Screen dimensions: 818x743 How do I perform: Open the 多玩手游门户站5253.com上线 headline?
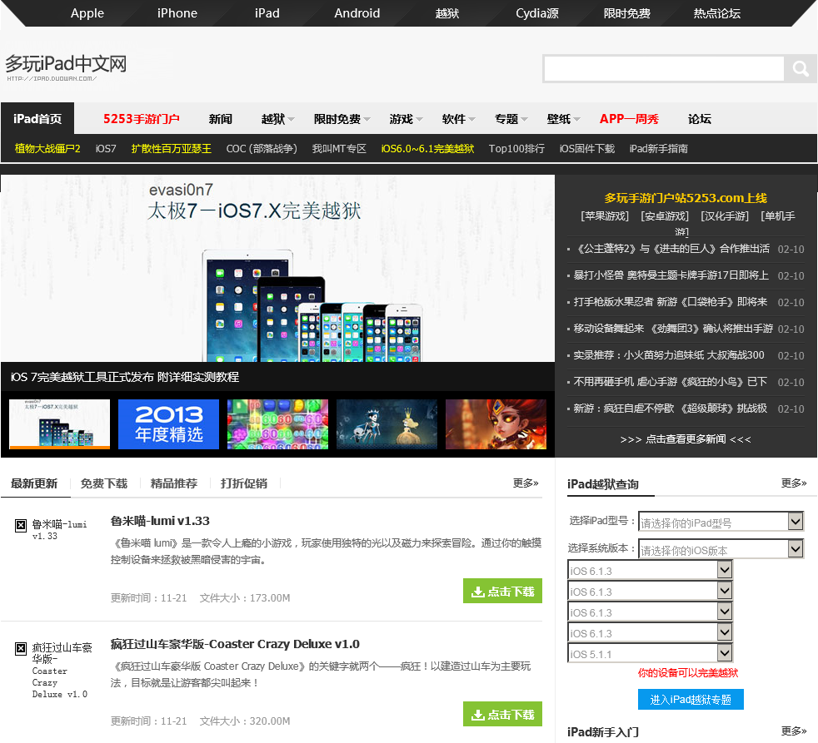coord(686,198)
